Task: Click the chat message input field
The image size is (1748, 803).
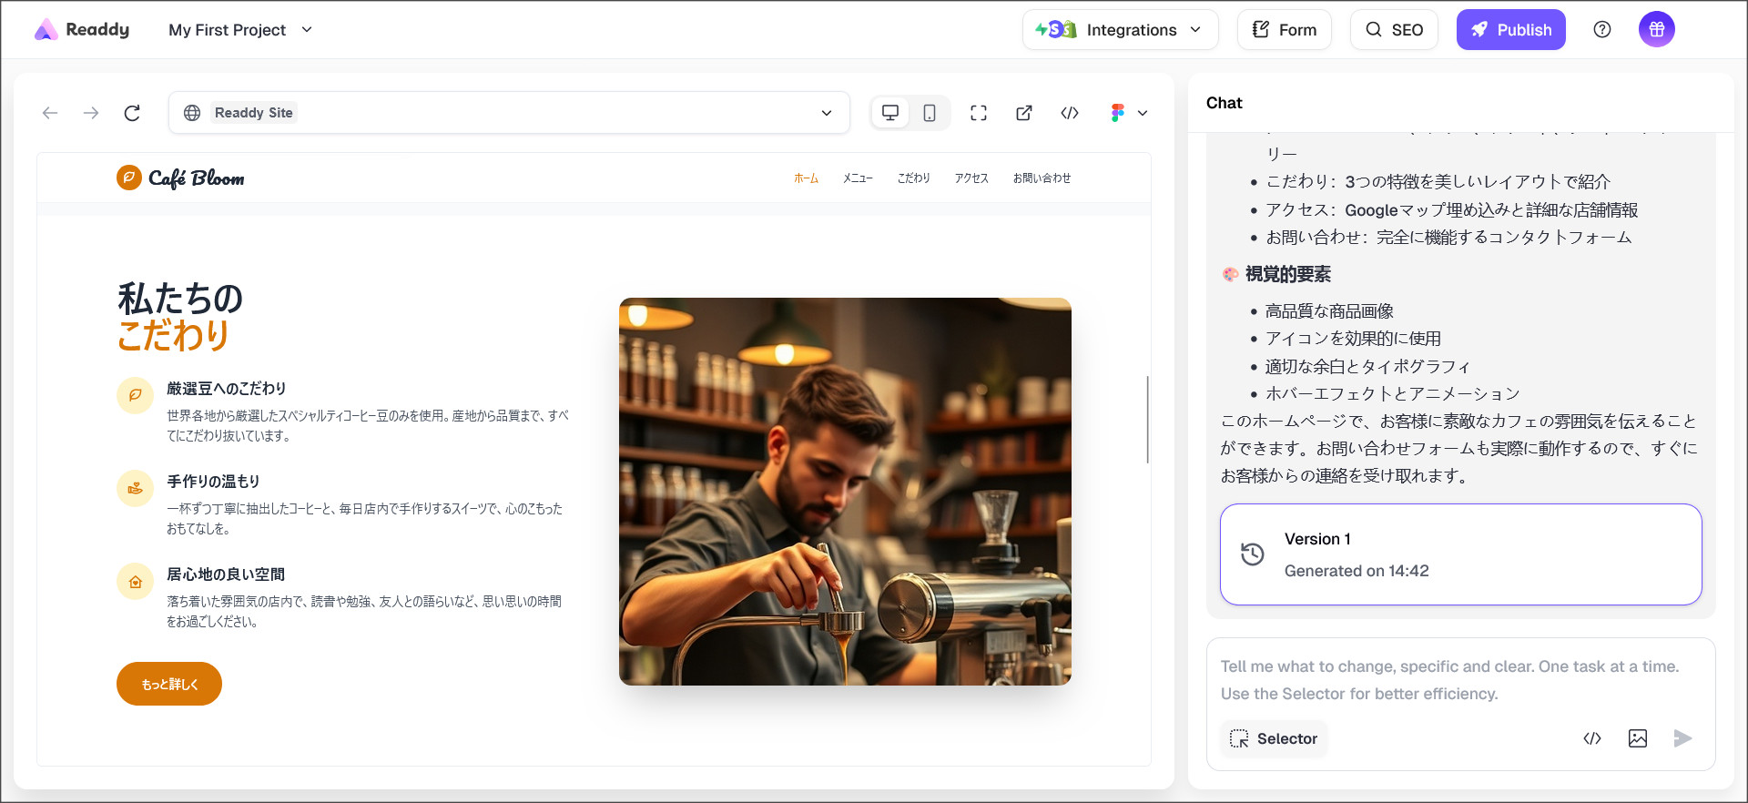Action: (x=1459, y=679)
